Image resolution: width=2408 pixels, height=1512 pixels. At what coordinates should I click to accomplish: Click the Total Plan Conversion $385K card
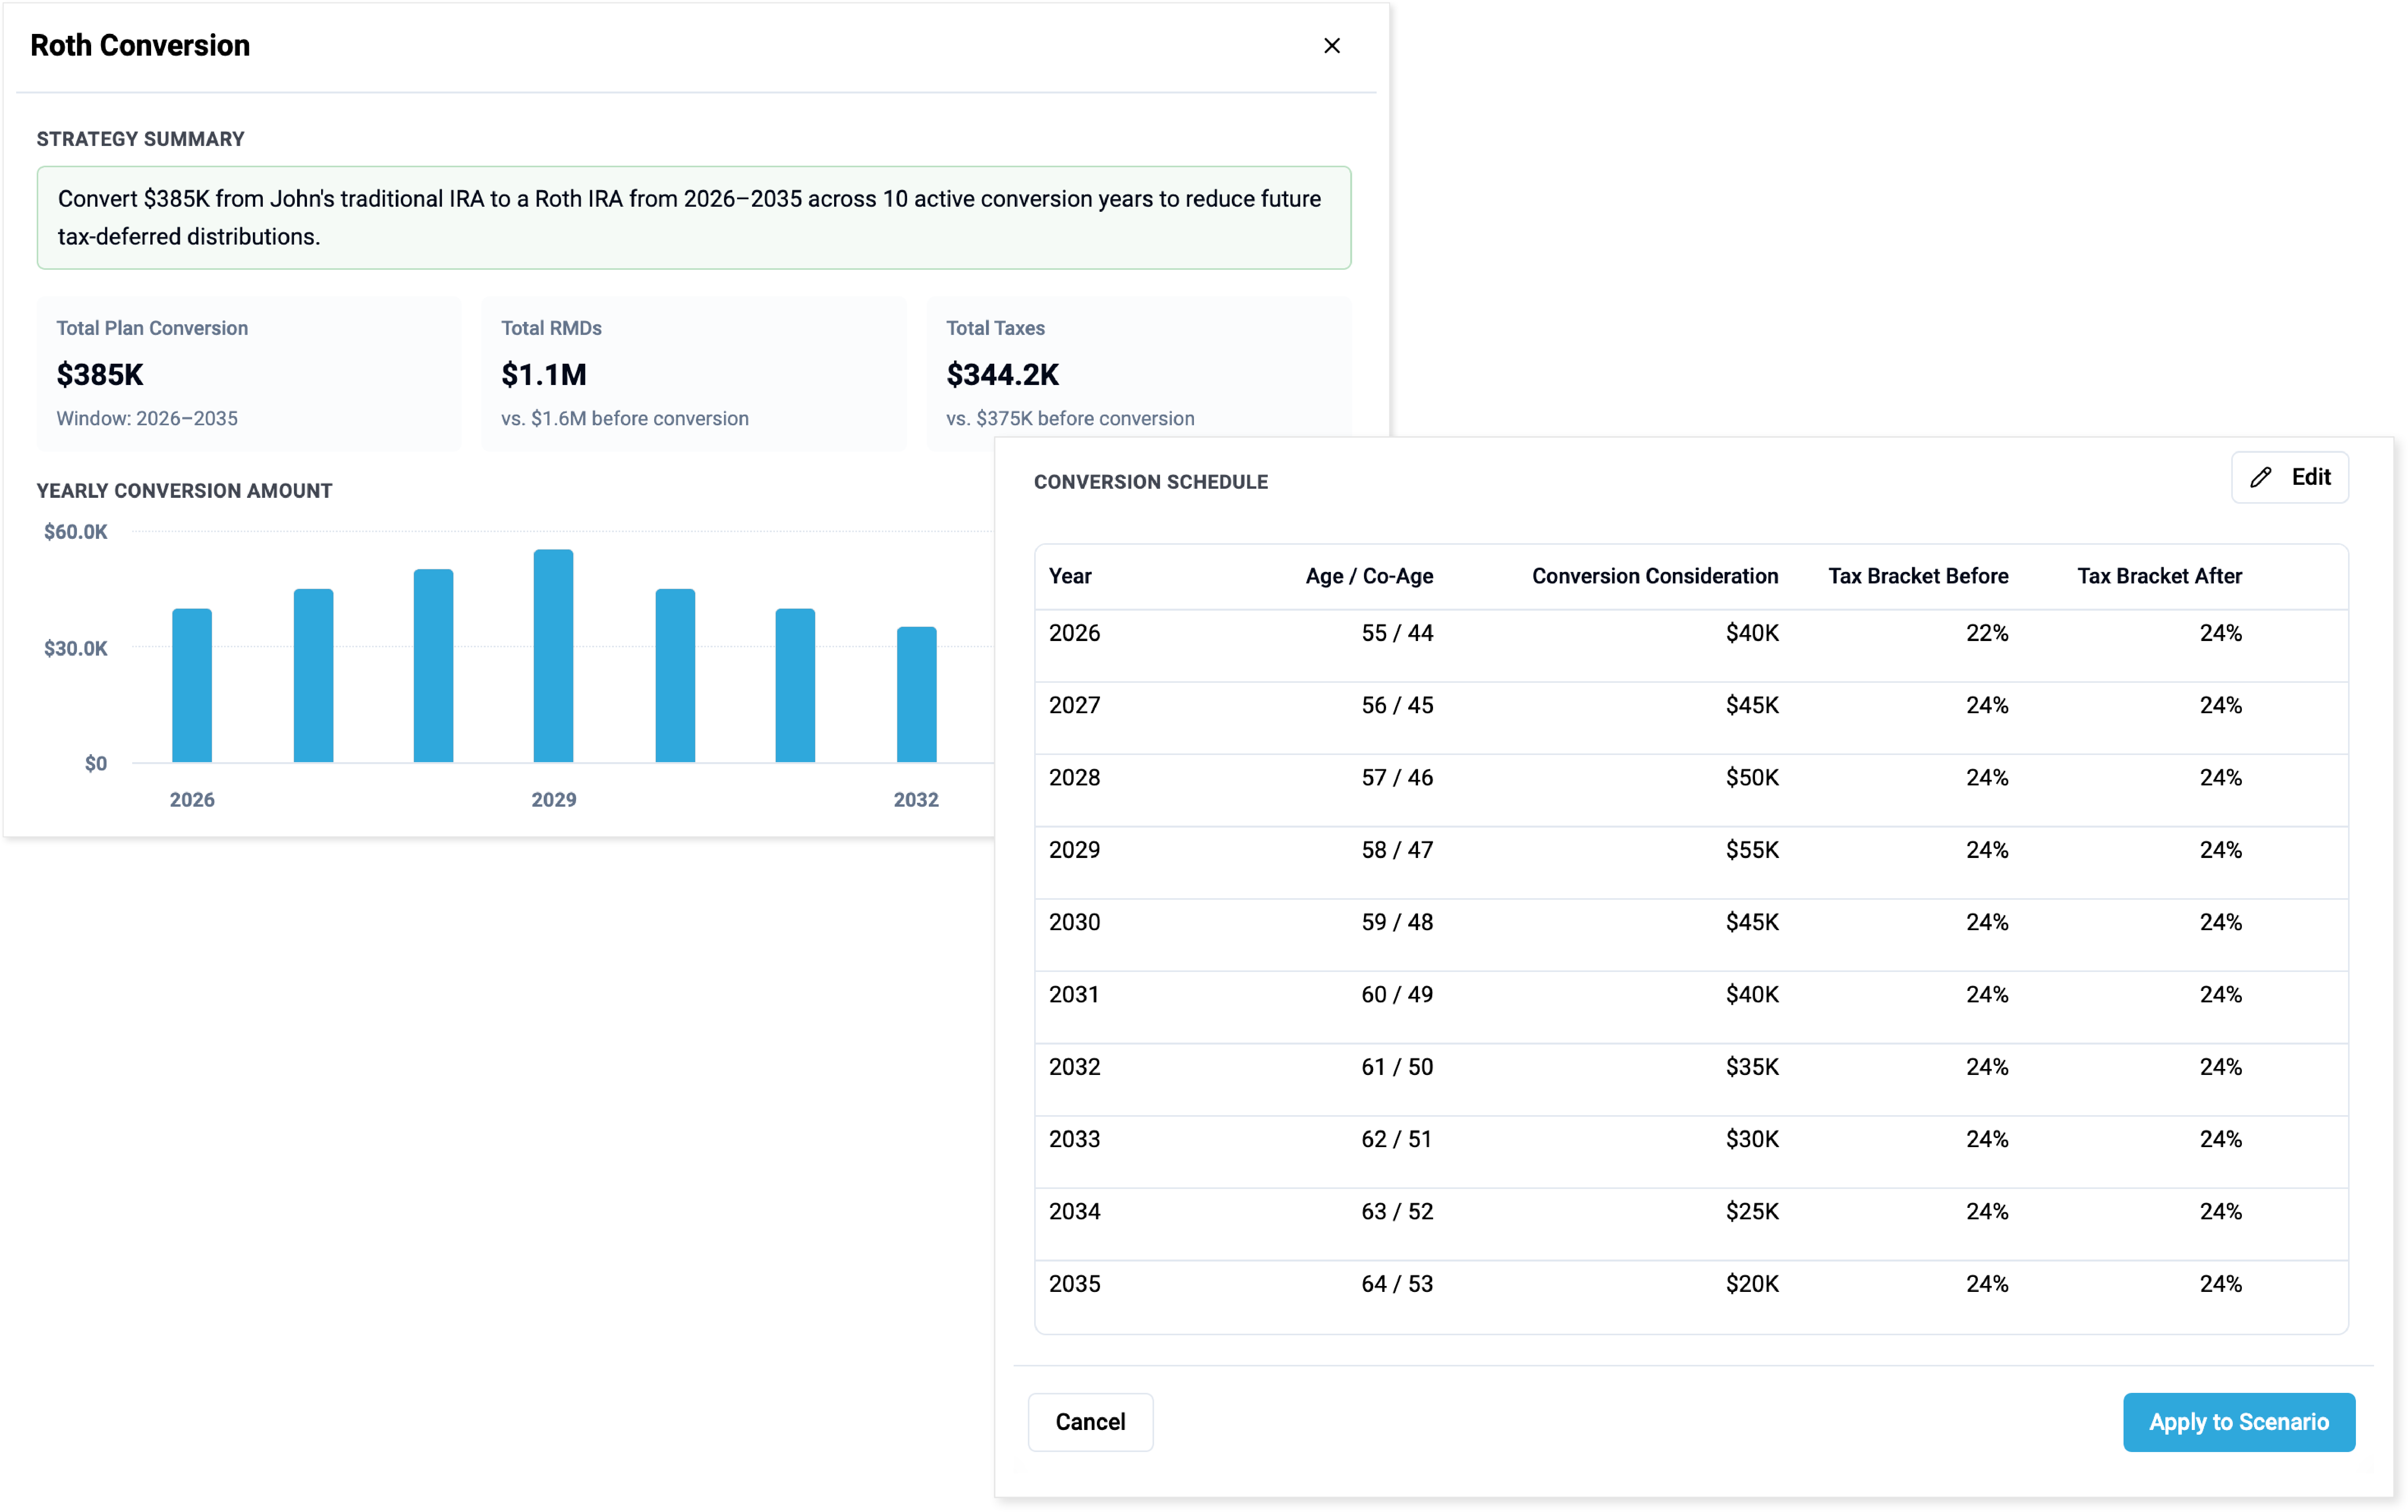point(249,373)
